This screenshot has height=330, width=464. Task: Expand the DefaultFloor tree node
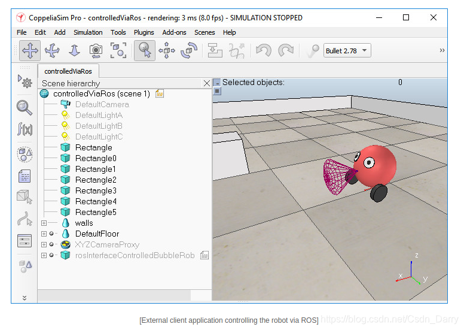point(44,234)
